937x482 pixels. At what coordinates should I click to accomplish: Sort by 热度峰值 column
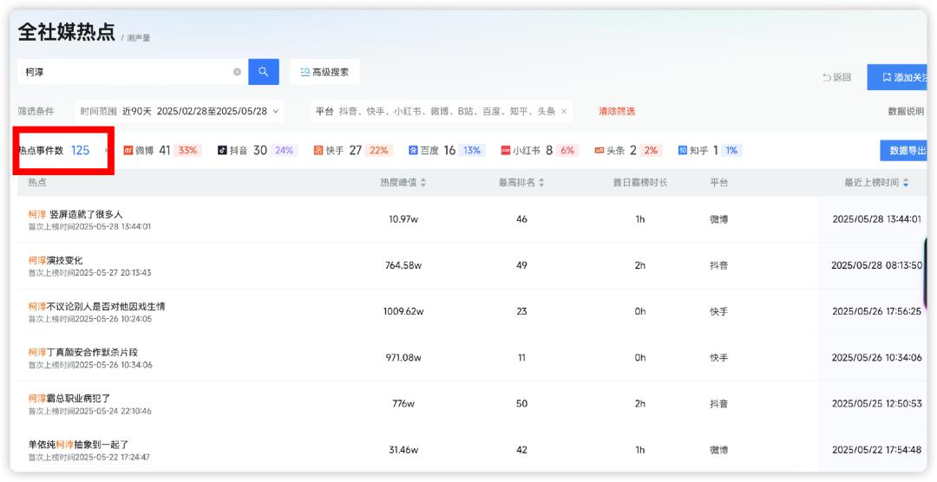pyautogui.click(x=423, y=183)
